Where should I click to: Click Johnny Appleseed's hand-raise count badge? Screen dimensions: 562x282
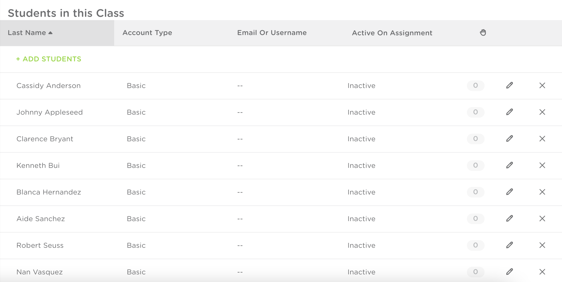point(476,112)
